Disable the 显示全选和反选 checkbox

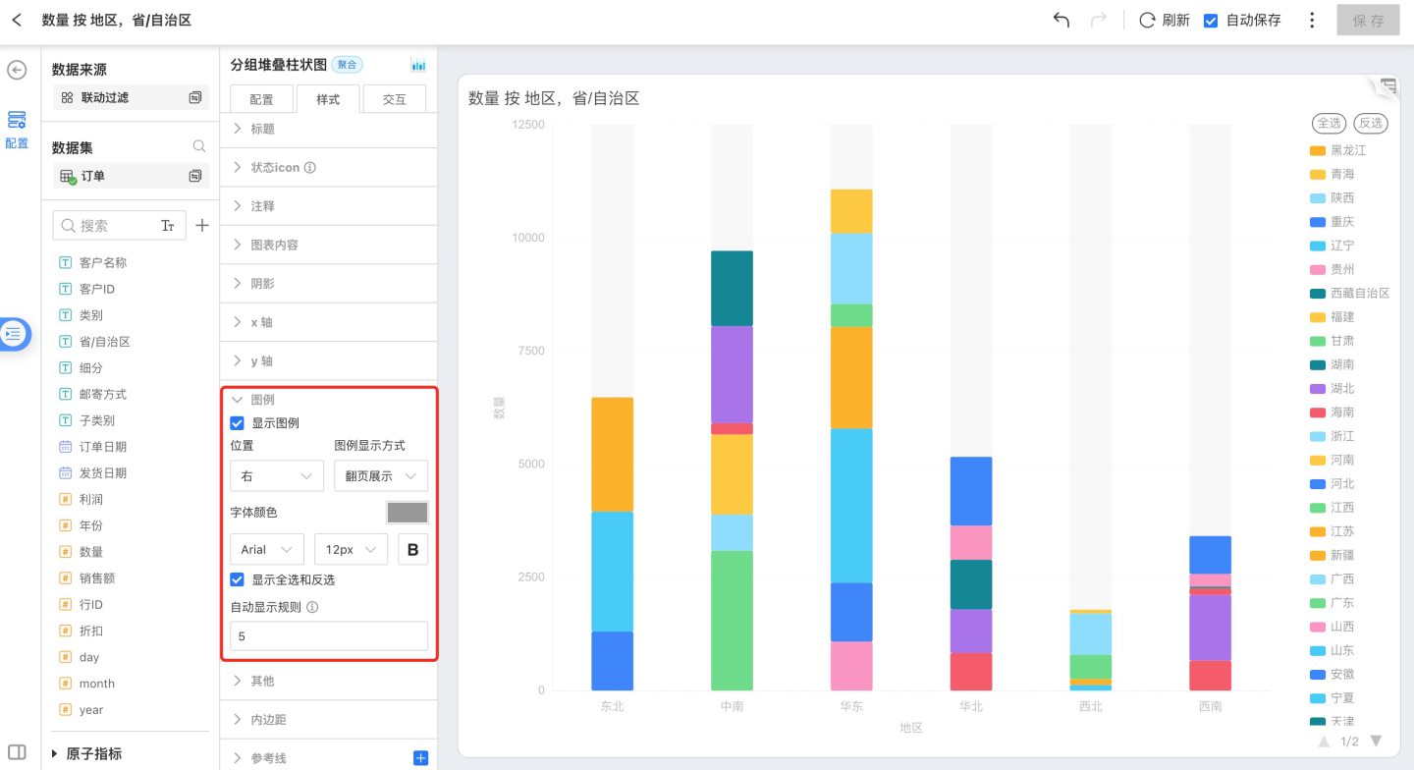pos(237,579)
